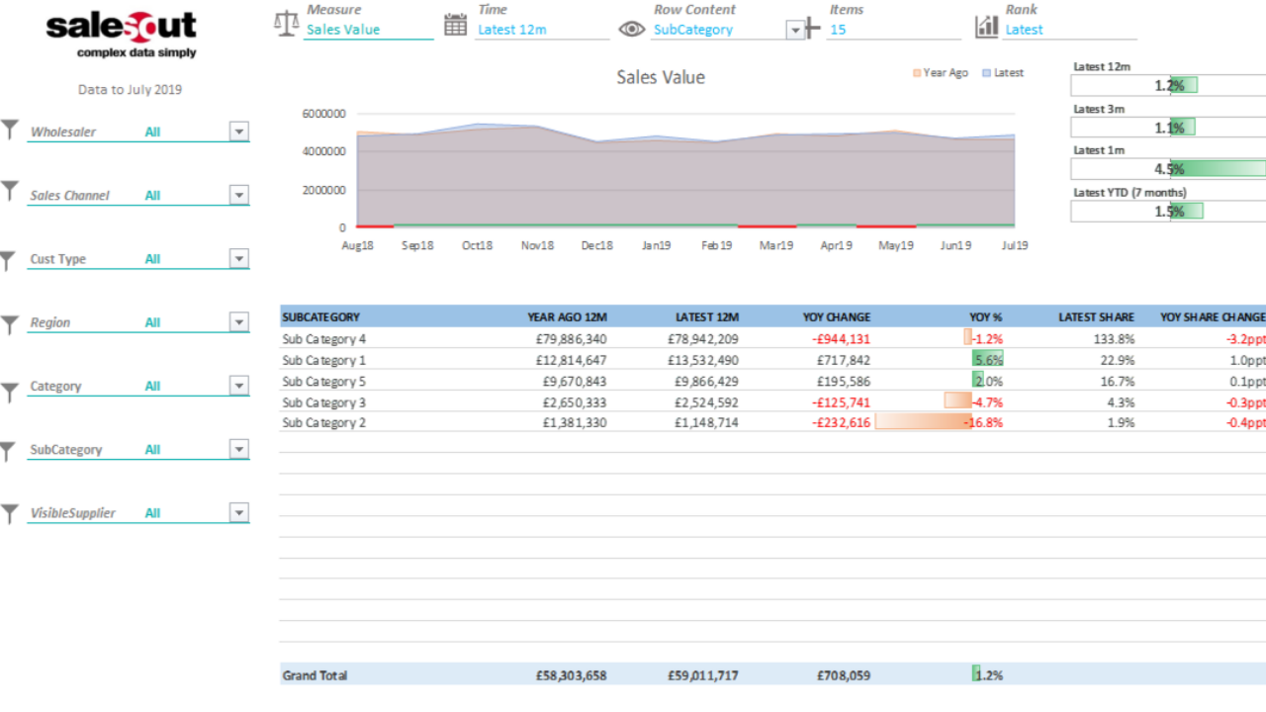Open the Cust Type dropdown arrow
Viewport: 1266px width, 712px height.
click(238, 259)
